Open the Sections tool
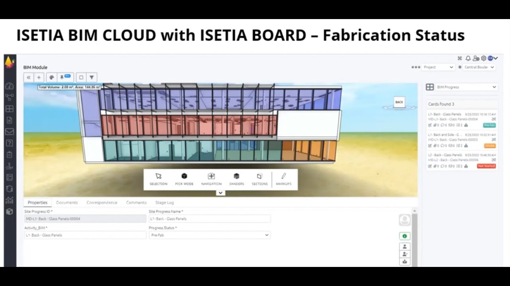The image size is (510, 286). [x=259, y=179]
